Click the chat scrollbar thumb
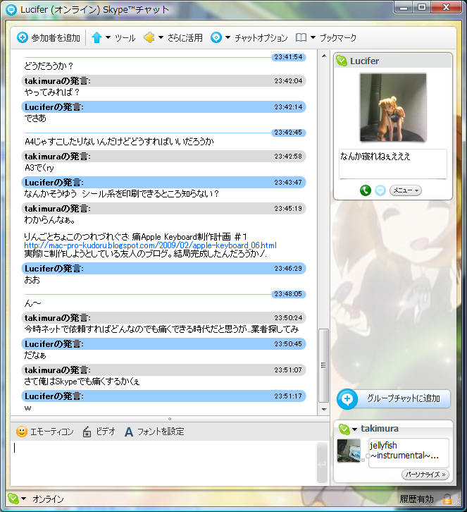The image size is (467, 512). pyautogui.click(x=323, y=366)
